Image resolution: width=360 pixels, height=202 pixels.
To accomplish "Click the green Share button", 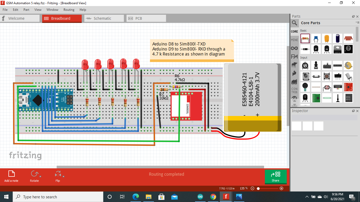I will point(276,176).
